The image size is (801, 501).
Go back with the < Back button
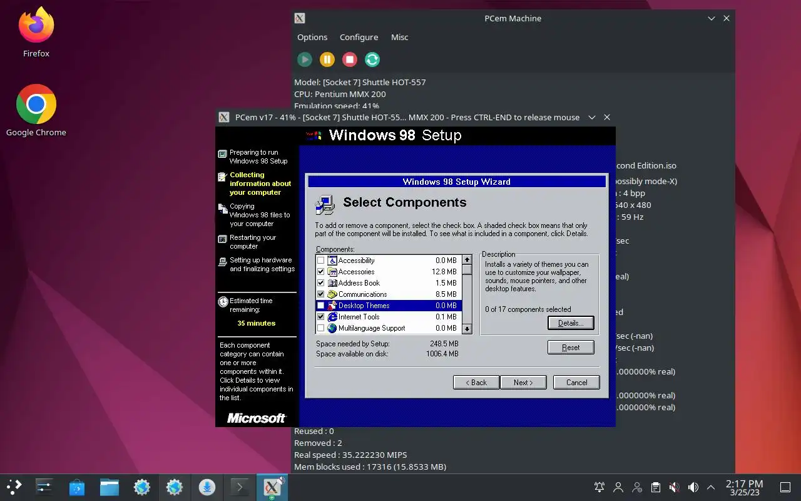[476, 383]
